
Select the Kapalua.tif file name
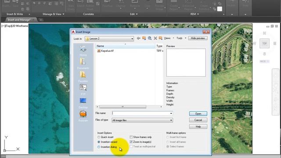(x=107, y=51)
